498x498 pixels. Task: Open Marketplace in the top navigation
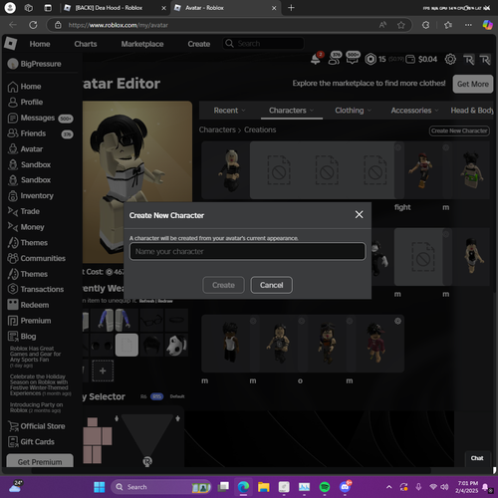pyautogui.click(x=142, y=44)
